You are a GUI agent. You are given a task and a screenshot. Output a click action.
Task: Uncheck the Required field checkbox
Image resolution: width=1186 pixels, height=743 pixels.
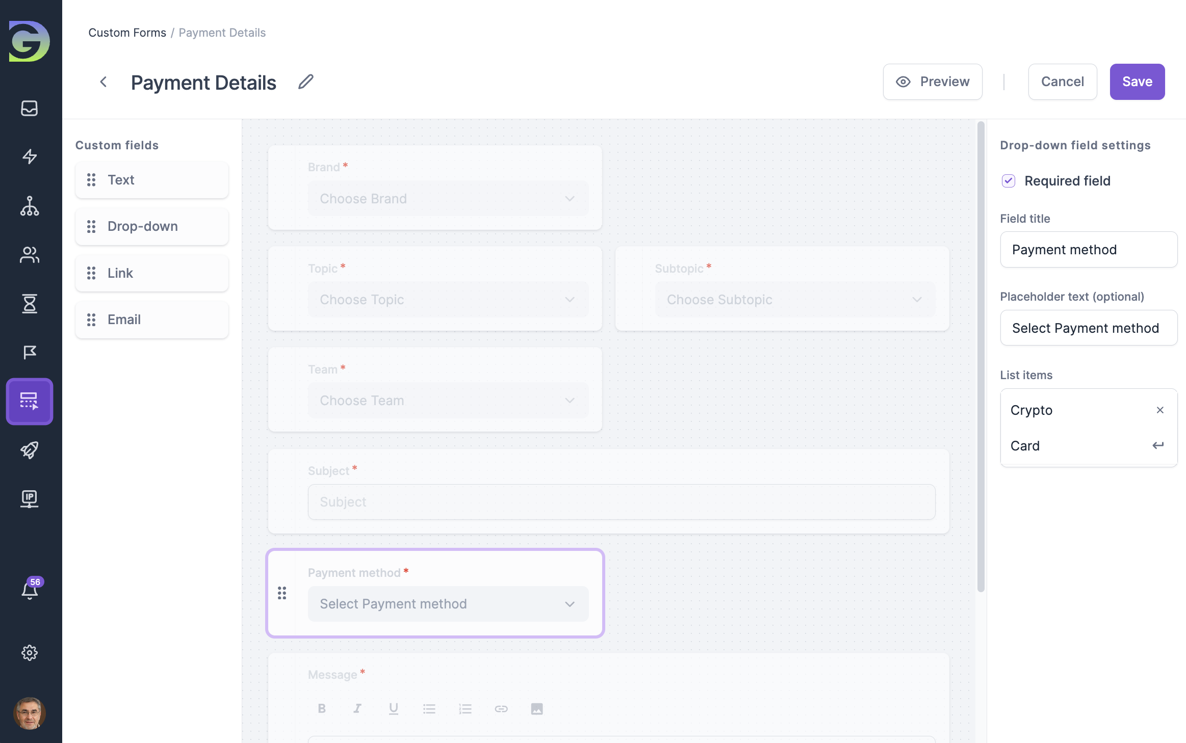1008,180
